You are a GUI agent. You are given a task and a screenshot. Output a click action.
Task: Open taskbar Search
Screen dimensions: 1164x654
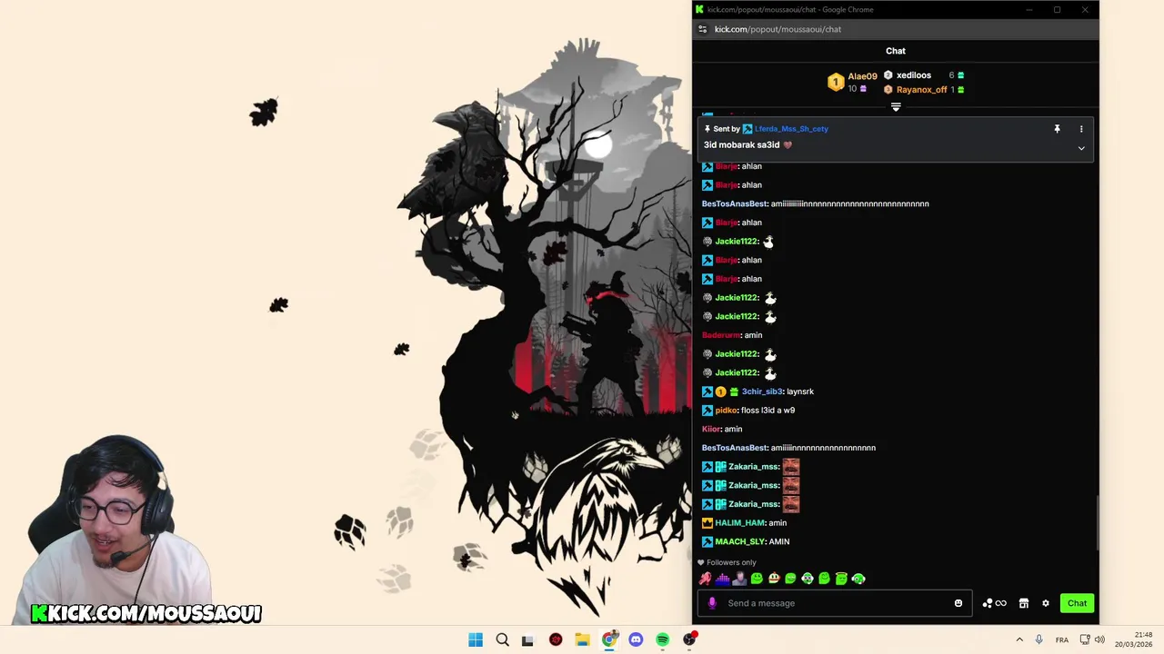(x=502, y=639)
